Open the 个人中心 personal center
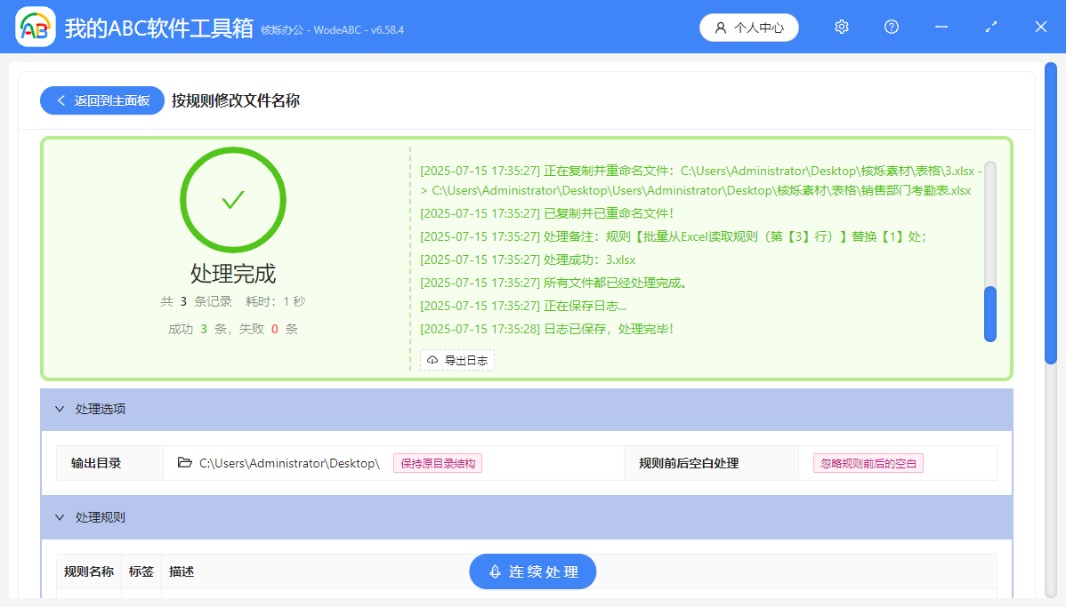This screenshot has height=607, width=1066. pyautogui.click(x=748, y=27)
